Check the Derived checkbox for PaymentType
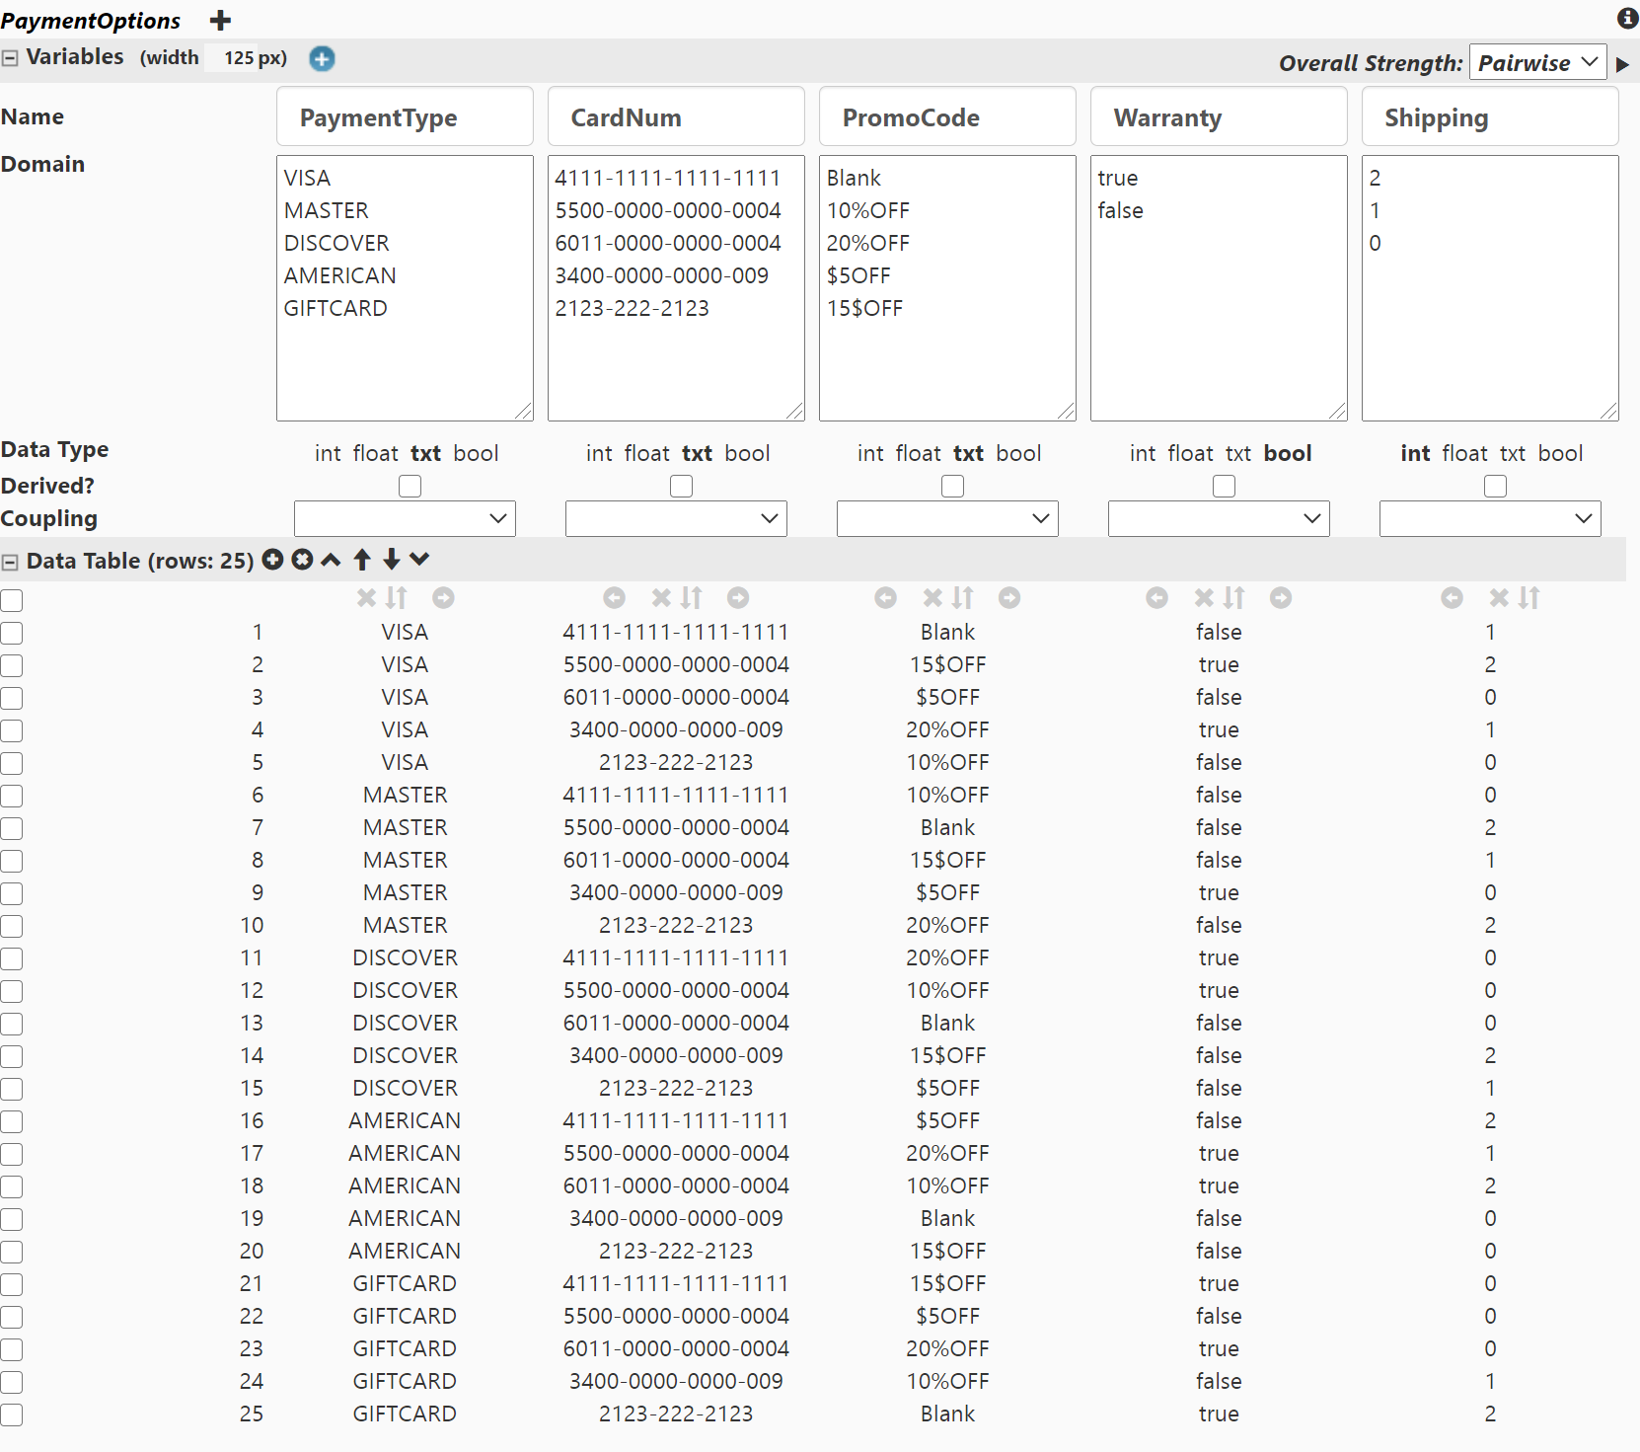1640x1452 pixels. tap(410, 486)
